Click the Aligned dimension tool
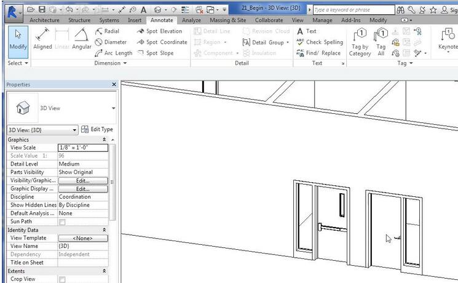458x283 pixels. coord(43,39)
